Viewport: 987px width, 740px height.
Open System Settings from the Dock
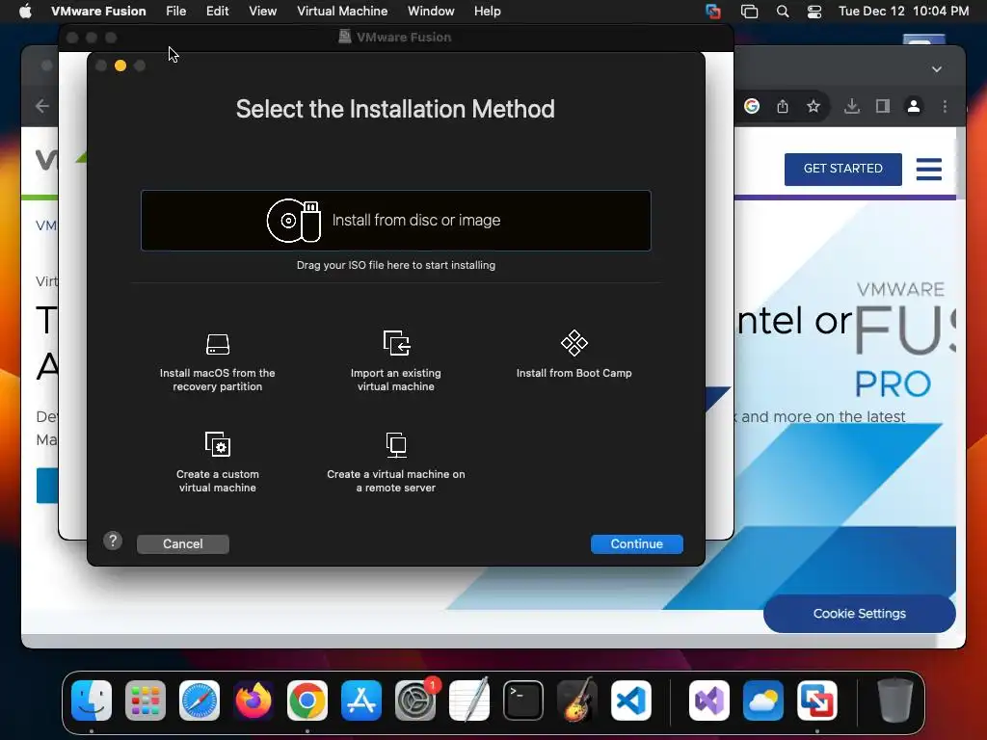coord(415,700)
